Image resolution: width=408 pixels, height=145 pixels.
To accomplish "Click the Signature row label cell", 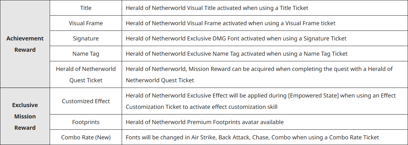I will [86, 38].
